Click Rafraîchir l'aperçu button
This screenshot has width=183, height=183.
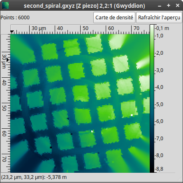click(159, 18)
